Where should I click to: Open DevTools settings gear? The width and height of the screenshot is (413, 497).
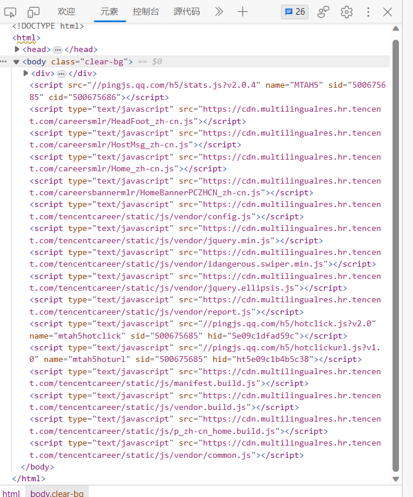click(346, 12)
